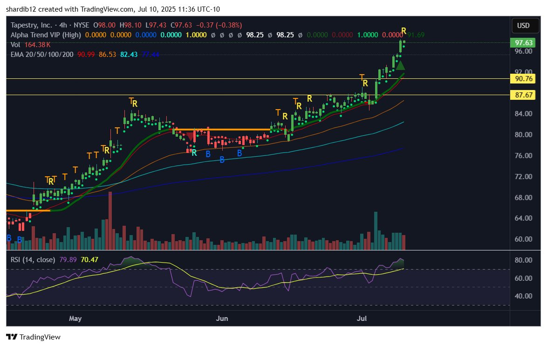547x347 pixels.
Task: Click the RSI (14, close) indicator label
Action: pyautogui.click(x=33, y=260)
